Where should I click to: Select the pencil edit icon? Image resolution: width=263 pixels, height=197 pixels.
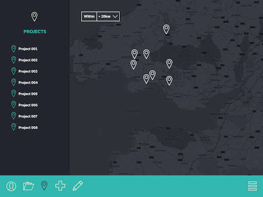coord(78,186)
